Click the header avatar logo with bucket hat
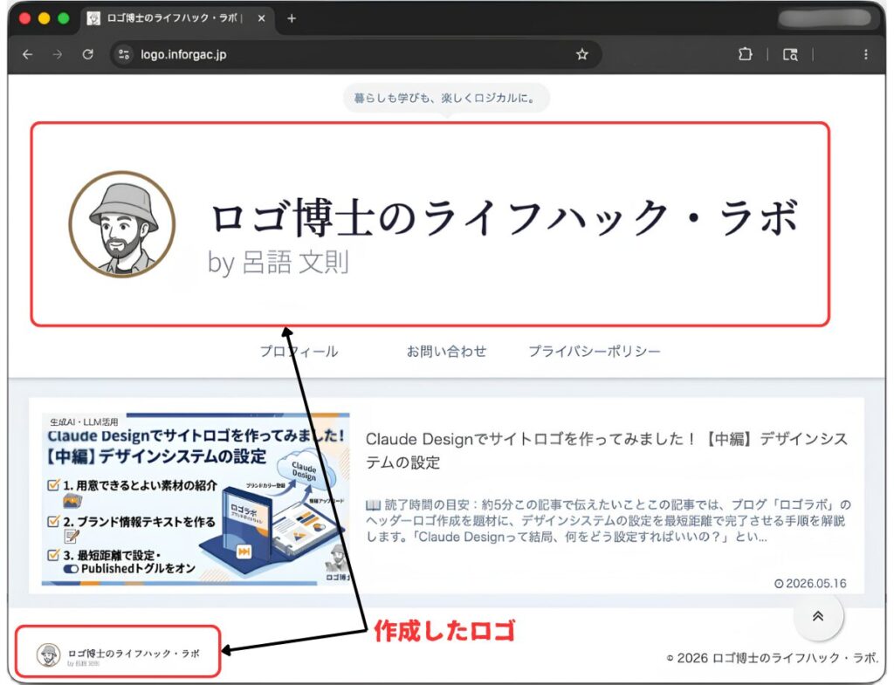This screenshot has height=685, width=894. [122, 224]
